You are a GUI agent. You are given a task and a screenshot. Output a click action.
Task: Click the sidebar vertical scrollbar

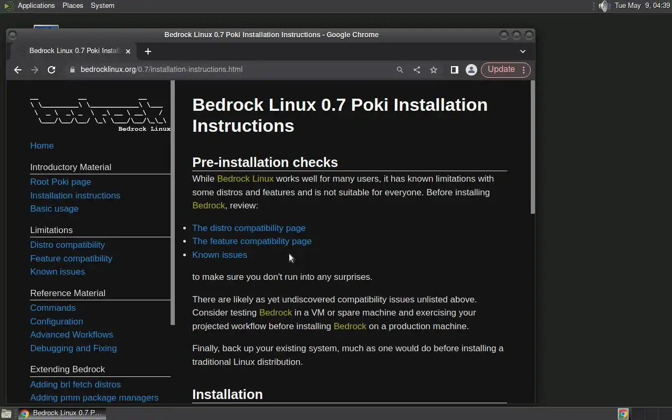[x=173, y=203]
